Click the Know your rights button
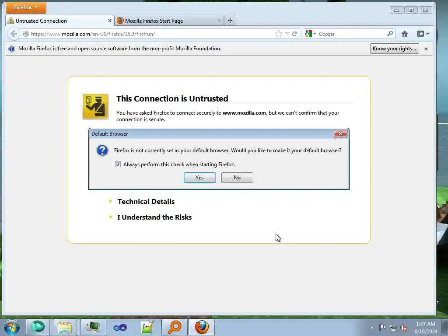Screen dimensions: 448x336 click(x=395, y=49)
